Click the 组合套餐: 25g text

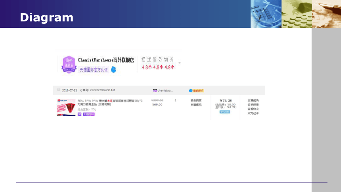pyautogui.click(x=87, y=109)
